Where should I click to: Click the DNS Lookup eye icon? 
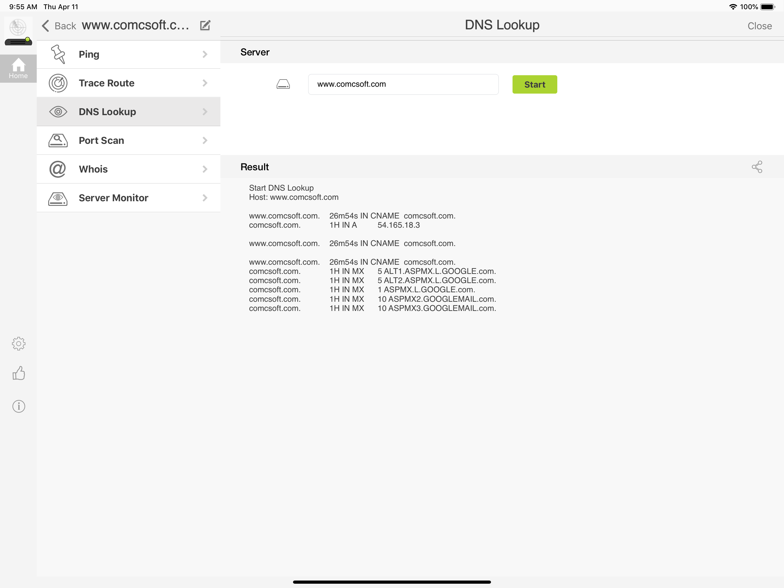pyautogui.click(x=58, y=111)
